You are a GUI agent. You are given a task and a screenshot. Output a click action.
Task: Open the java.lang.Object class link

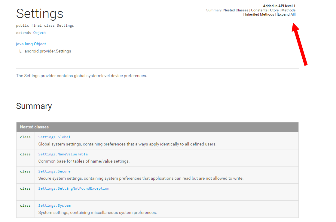point(31,44)
